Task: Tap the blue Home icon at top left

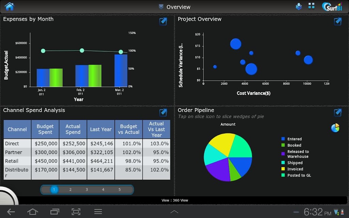Action: pos(9,6)
